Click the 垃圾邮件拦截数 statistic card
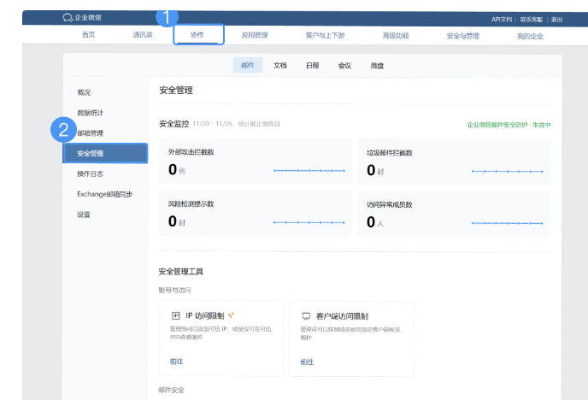The image size is (588, 400). pos(453,162)
